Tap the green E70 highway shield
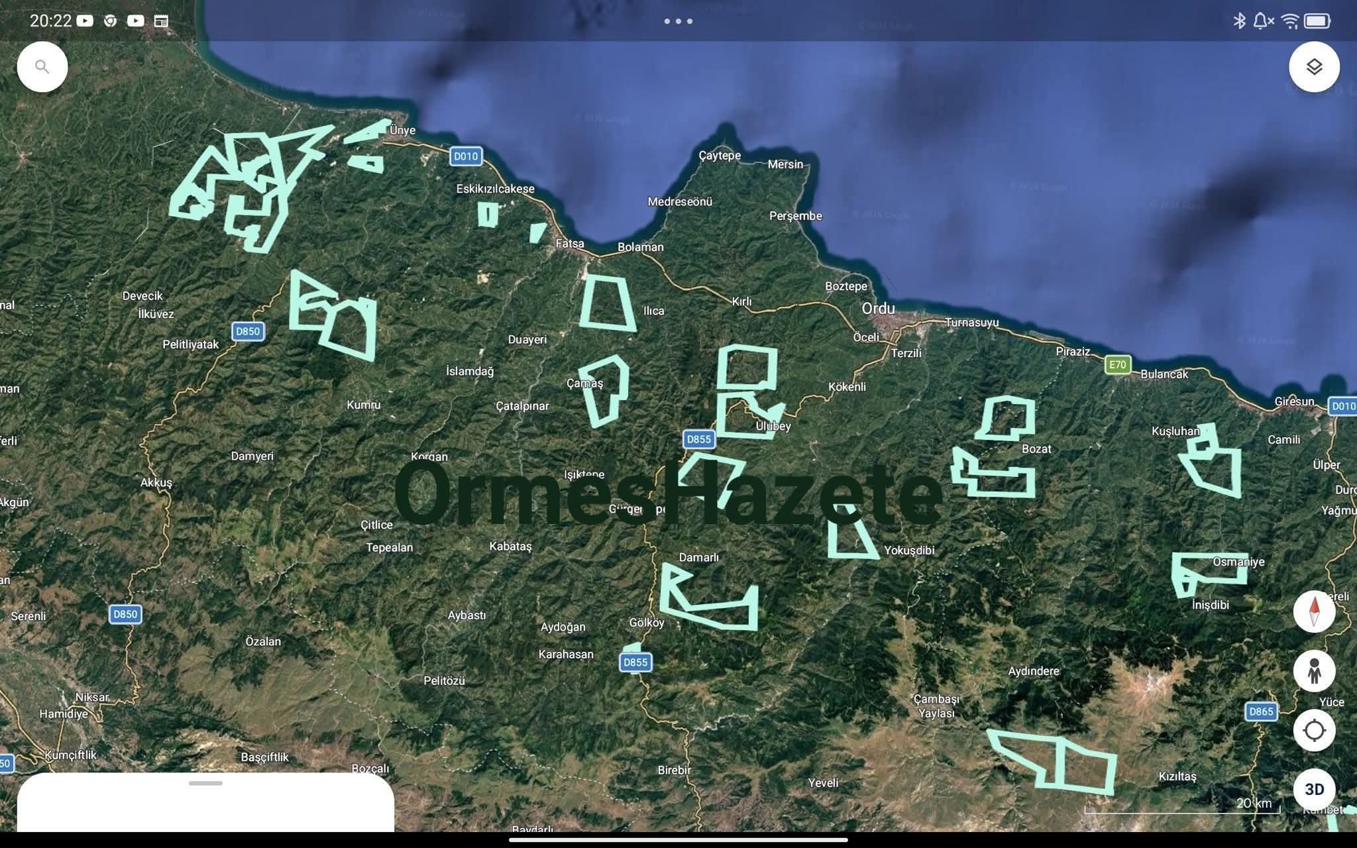 [1117, 364]
